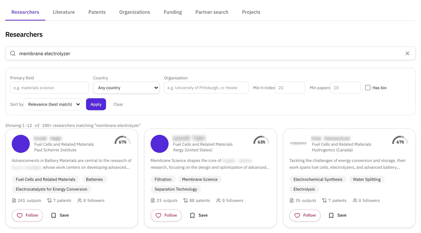421x233 pixels.
Task: Switch to the Patents tab
Action: (97, 12)
